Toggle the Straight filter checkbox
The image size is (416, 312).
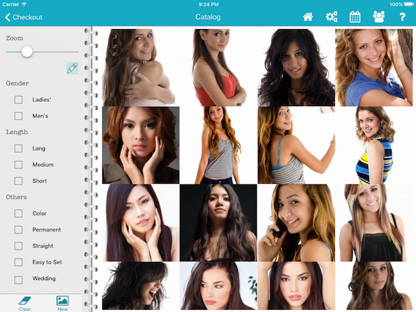pos(18,246)
